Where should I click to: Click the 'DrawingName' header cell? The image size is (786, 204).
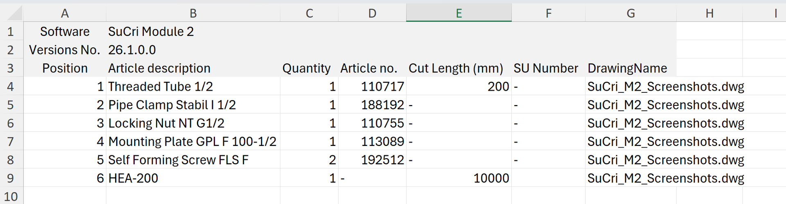pos(631,68)
